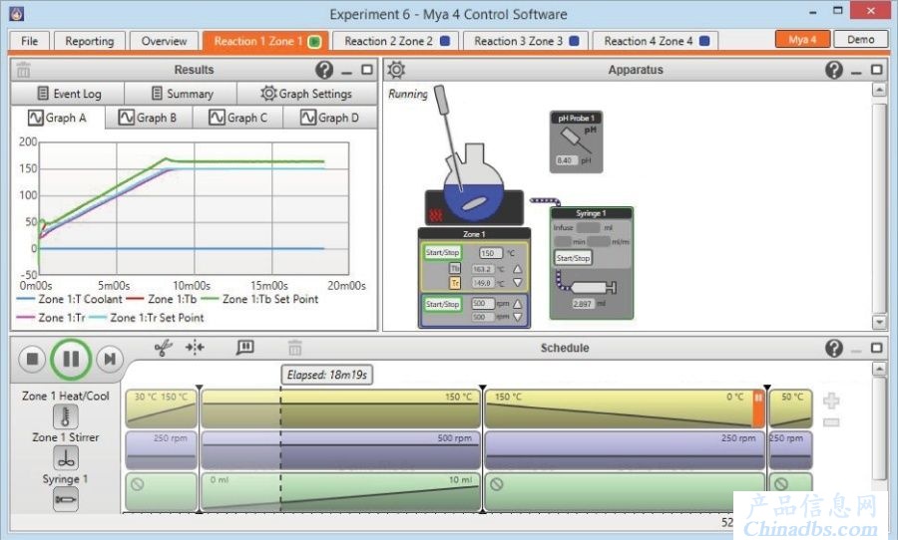Decrease stirrer rpm with down arrow
This screenshot has height=540, width=898.
[517, 317]
